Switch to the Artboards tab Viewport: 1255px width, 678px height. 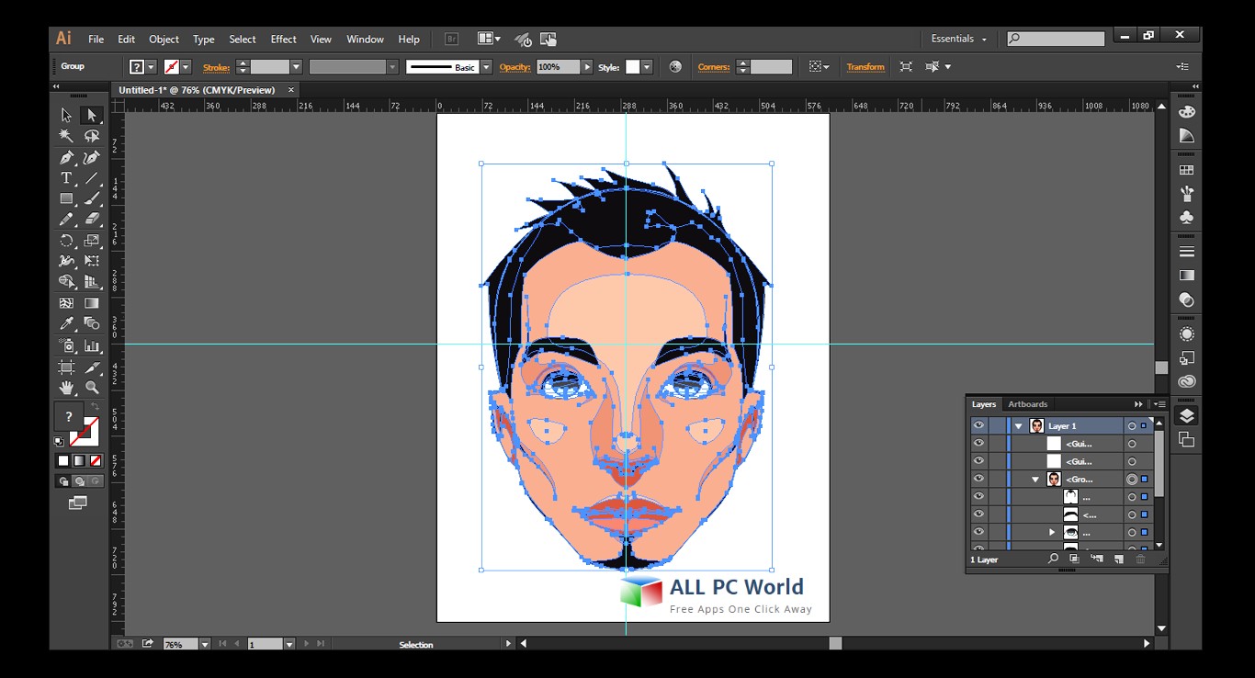coord(1027,404)
